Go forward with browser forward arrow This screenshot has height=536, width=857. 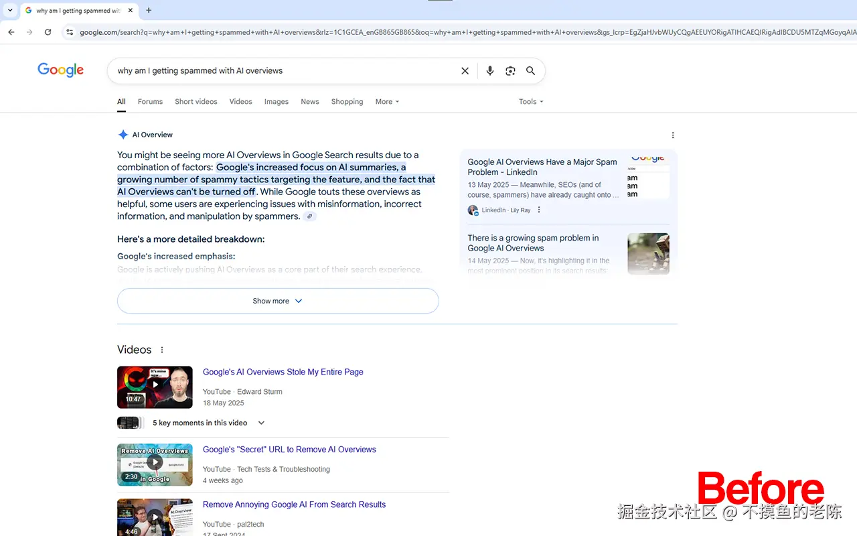[29, 32]
